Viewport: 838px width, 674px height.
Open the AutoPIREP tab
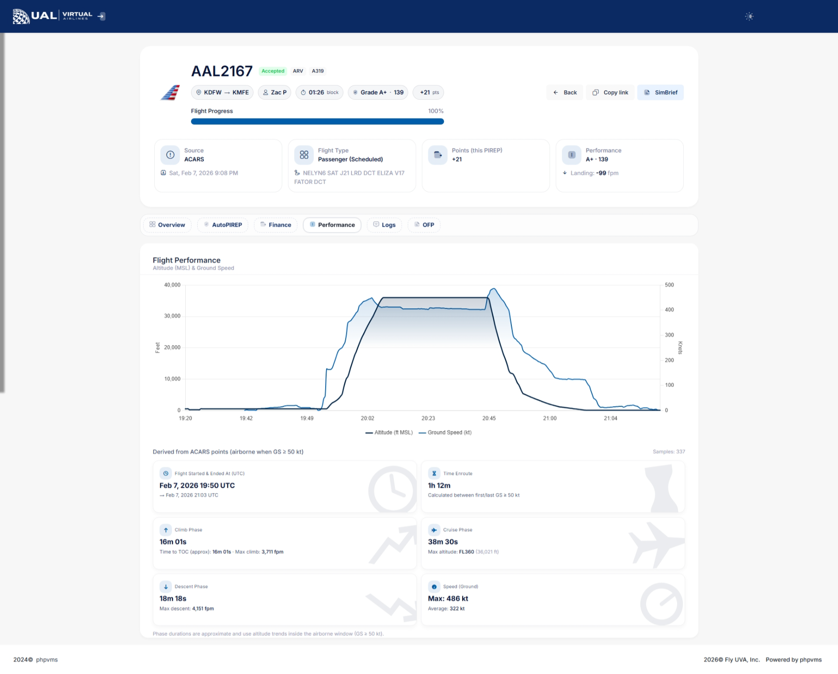pos(223,225)
